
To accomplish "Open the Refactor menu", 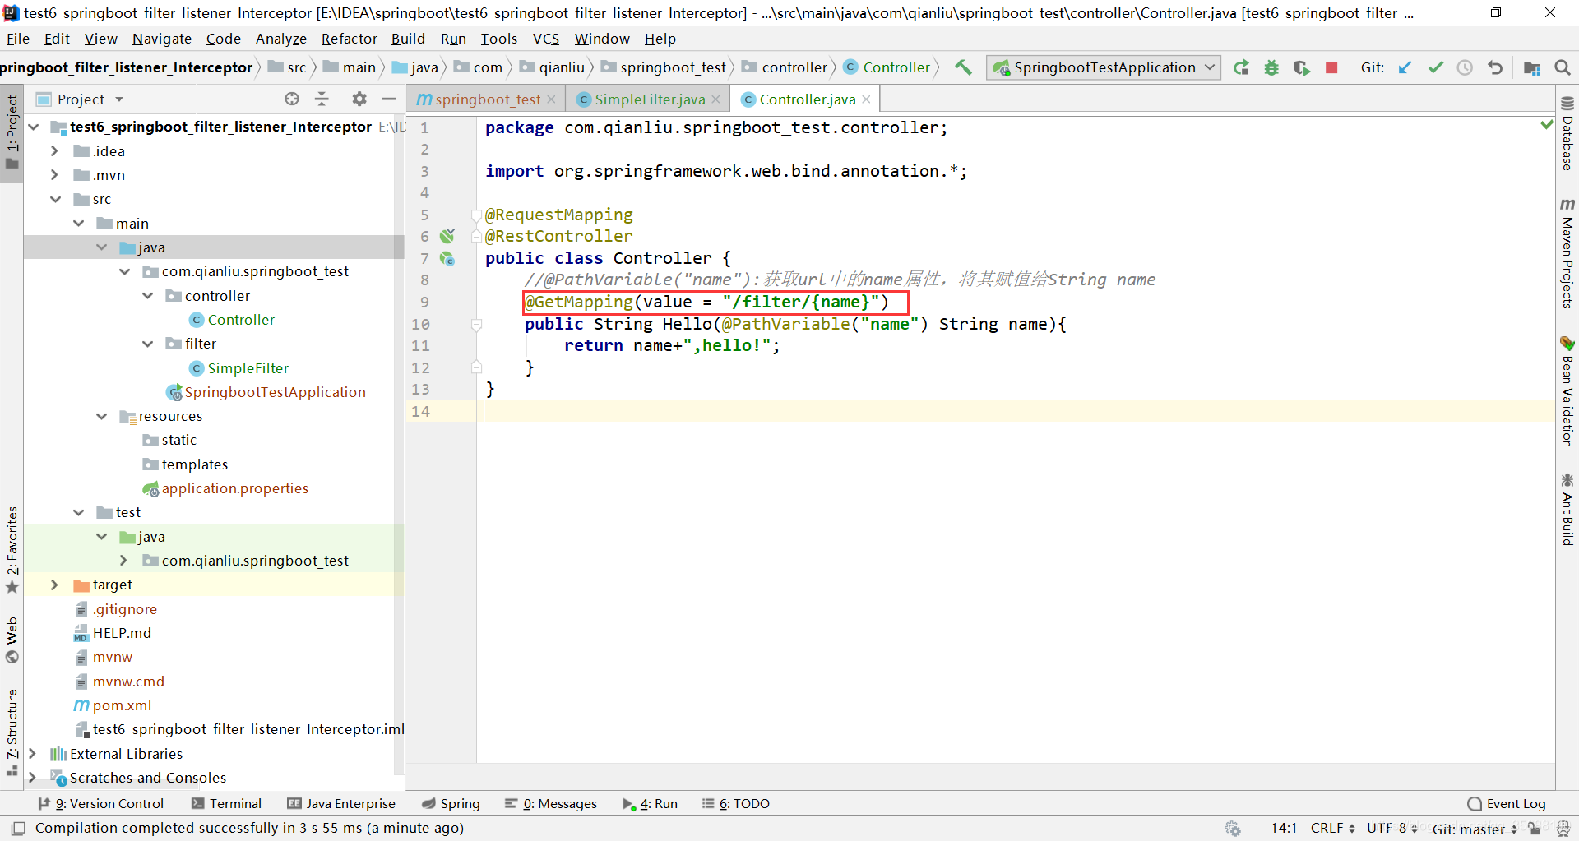I will point(349,39).
